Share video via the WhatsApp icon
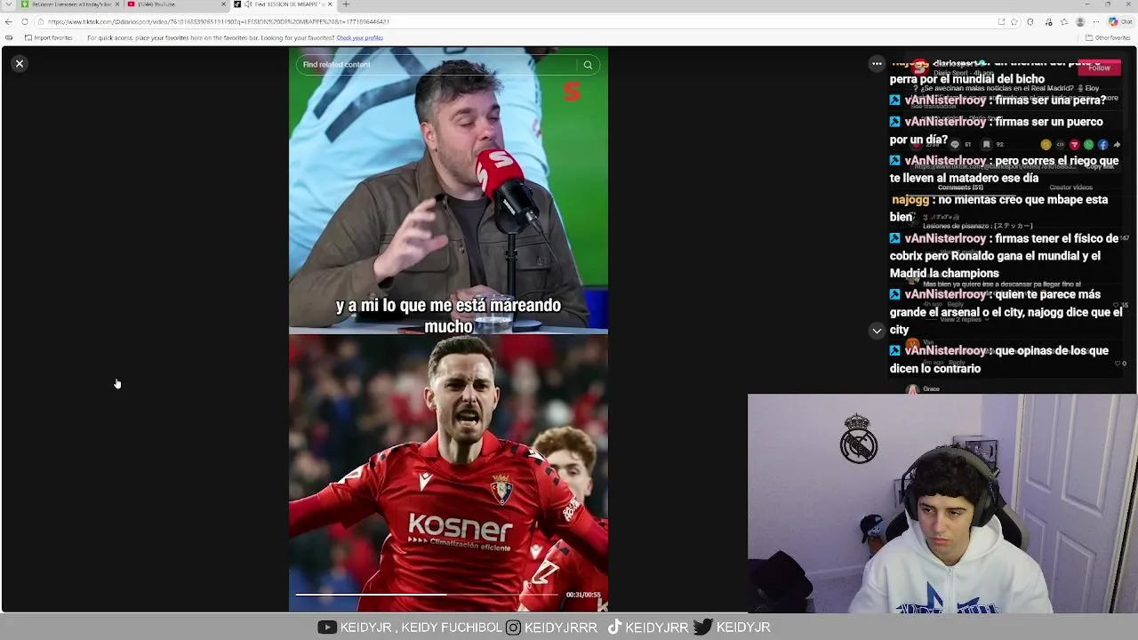Screen dimensions: 1138x640 pyautogui.click(x=1088, y=145)
